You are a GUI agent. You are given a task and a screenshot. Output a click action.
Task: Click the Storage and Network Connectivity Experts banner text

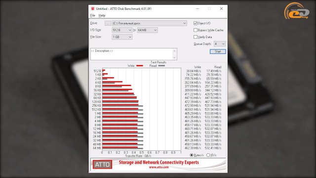(159, 162)
